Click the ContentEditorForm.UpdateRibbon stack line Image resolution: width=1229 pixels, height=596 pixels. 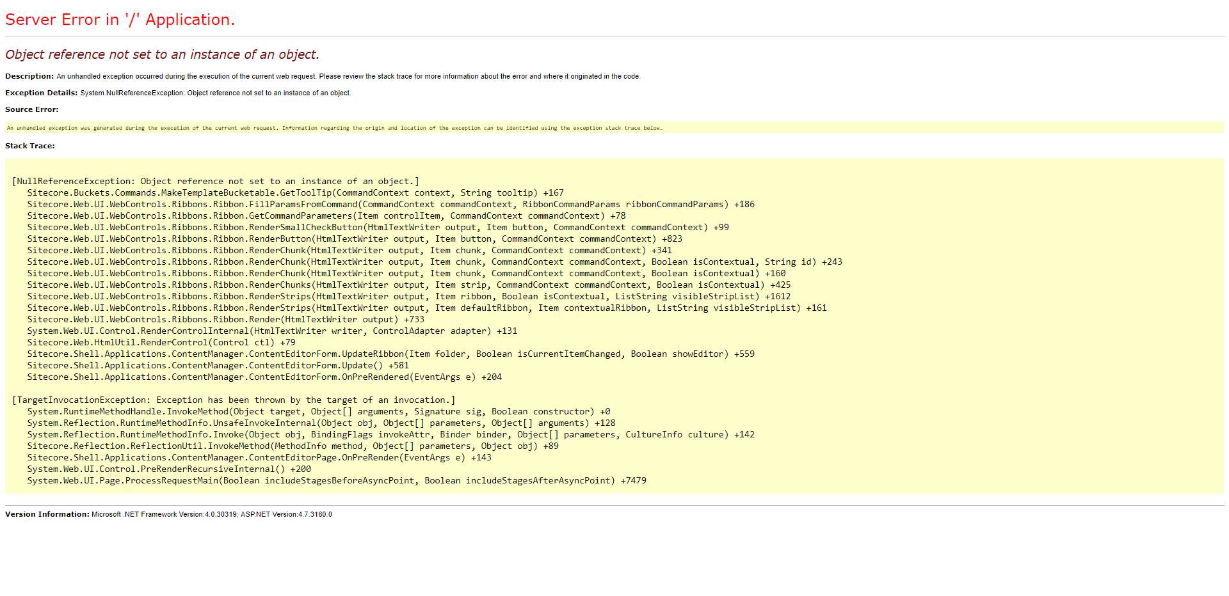[391, 354]
